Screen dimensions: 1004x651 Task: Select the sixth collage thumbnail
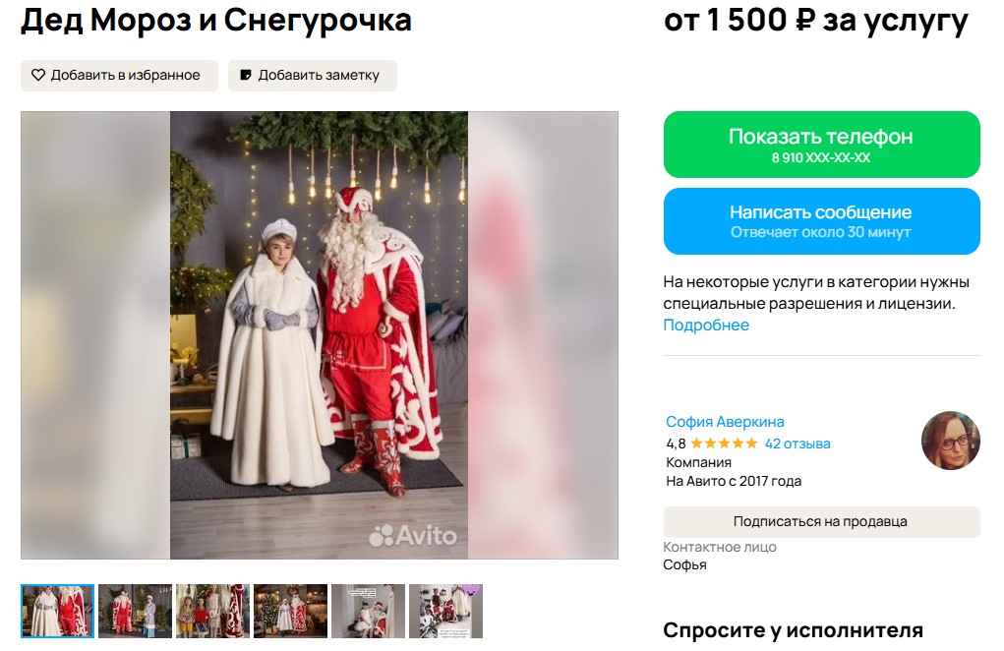pos(445,611)
